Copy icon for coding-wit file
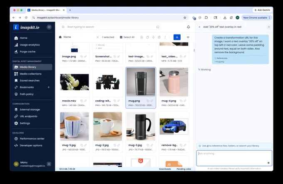 point(114,101)
